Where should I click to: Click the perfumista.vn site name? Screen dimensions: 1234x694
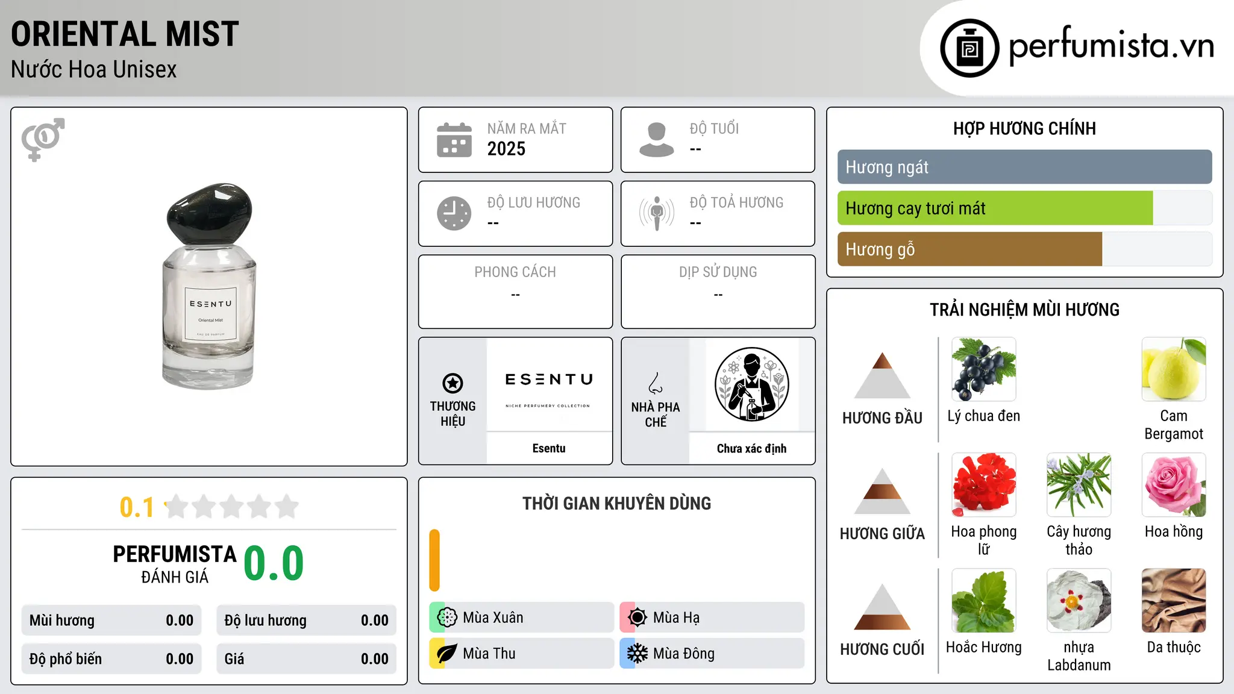point(1111,46)
